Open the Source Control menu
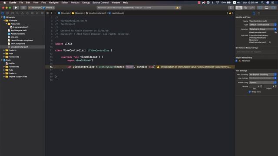Image resolution: width=278 pixels, height=156 pixels. point(100,3)
